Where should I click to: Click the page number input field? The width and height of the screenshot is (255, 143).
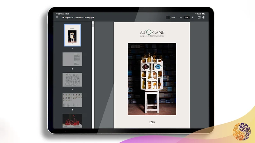coord(168,17)
